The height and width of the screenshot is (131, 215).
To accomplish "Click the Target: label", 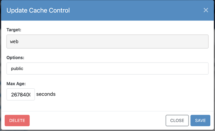I will [x=14, y=30].
